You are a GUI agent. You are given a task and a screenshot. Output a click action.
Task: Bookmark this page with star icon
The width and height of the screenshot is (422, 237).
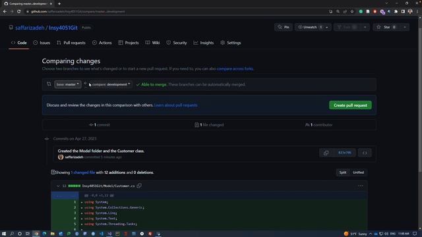tap(352, 12)
